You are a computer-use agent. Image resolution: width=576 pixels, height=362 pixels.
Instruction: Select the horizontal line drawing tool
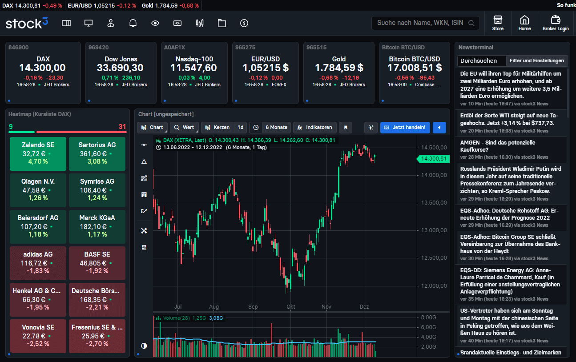[144, 145]
